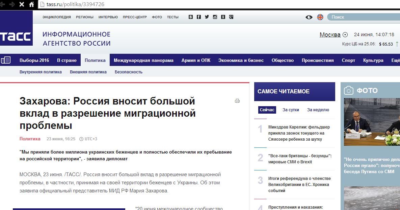Click the 24 июня current date and time

[x=374, y=35]
